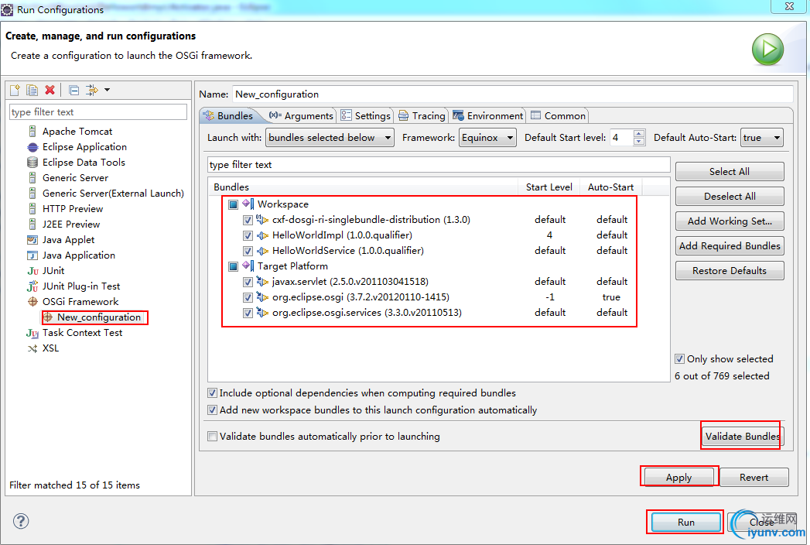The height and width of the screenshot is (545, 810).
Task: Select Java Application configuration type
Action: tap(78, 255)
